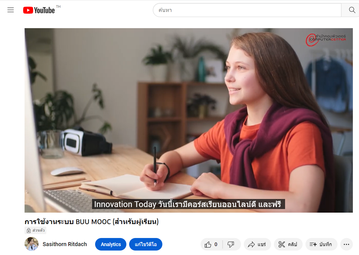
Task: Click the Innovation Today subtitle caption
Action: (x=188, y=204)
